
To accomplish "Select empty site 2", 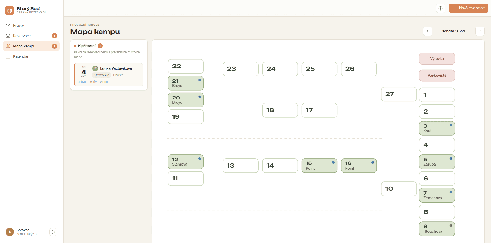I will tap(437, 111).
